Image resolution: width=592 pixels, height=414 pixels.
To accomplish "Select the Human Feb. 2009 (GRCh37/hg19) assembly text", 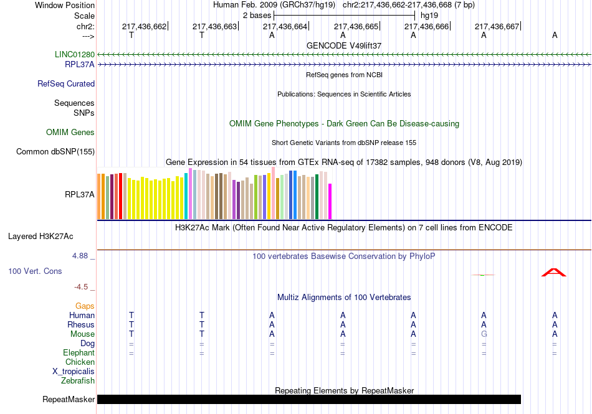I will [274, 5].
